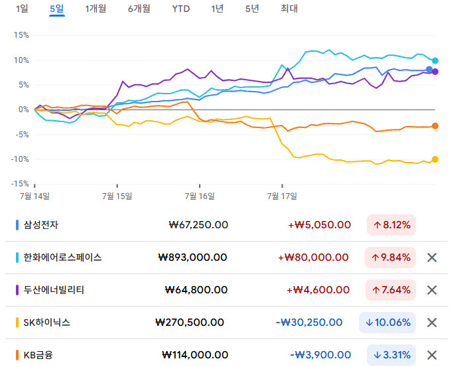Select the 1일 time range tab
The height and width of the screenshot is (367, 465).
[x=22, y=9]
